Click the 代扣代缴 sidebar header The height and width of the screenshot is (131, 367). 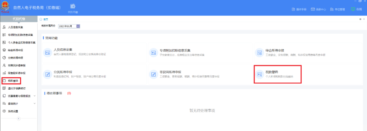point(19,19)
